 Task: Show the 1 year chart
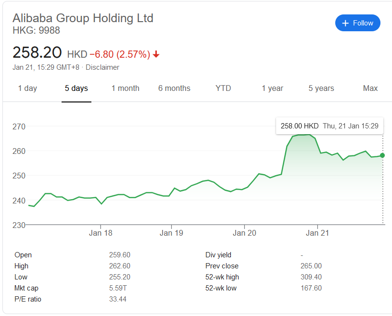tap(272, 88)
